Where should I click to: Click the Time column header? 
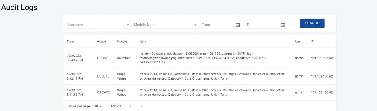[70, 41]
